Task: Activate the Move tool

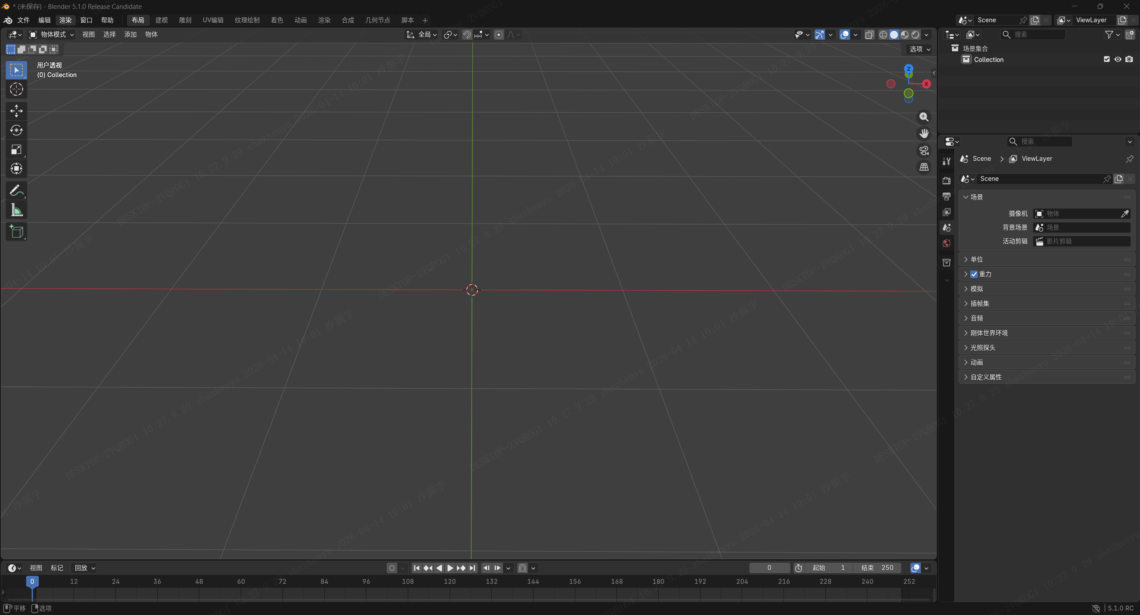Action: coord(16,111)
